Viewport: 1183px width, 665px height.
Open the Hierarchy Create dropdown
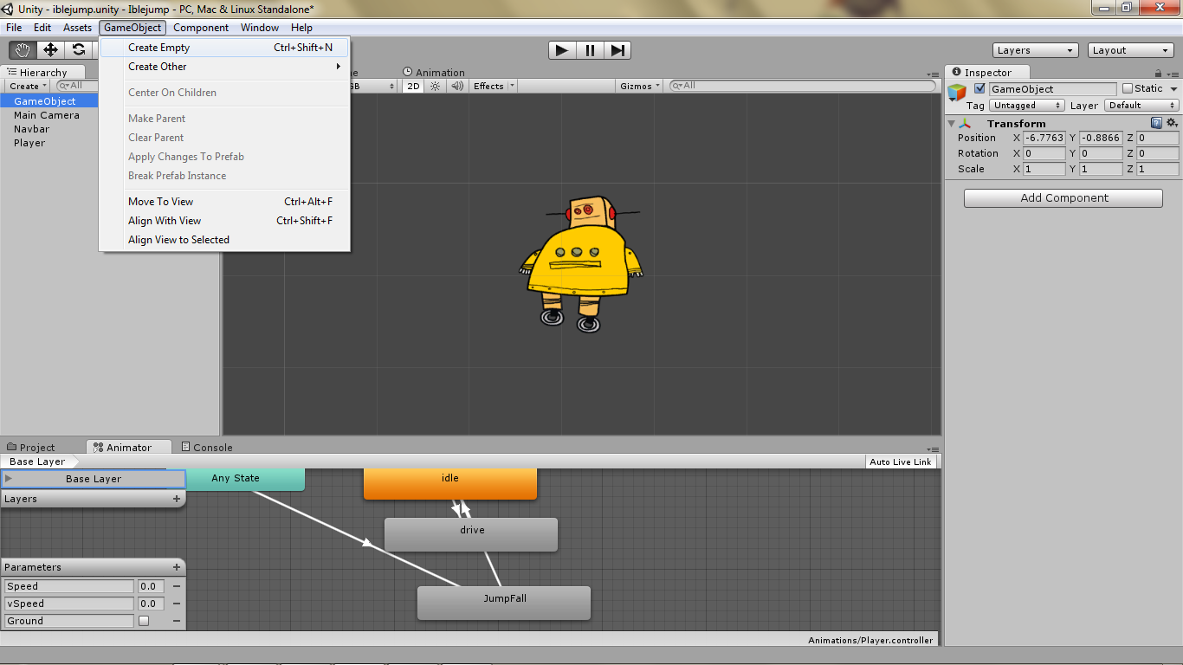click(29, 86)
